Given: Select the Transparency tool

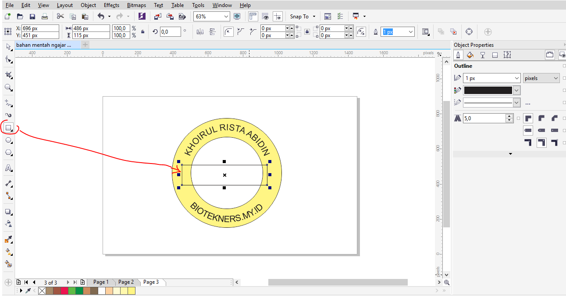Looking at the screenshot, I should pyautogui.click(x=8, y=223).
